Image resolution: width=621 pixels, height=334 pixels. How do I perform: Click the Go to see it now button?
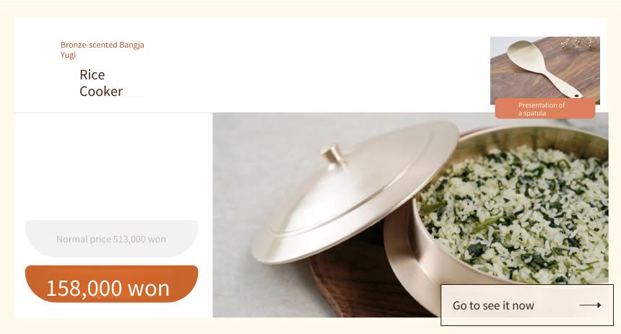pyautogui.click(x=527, y=305)
